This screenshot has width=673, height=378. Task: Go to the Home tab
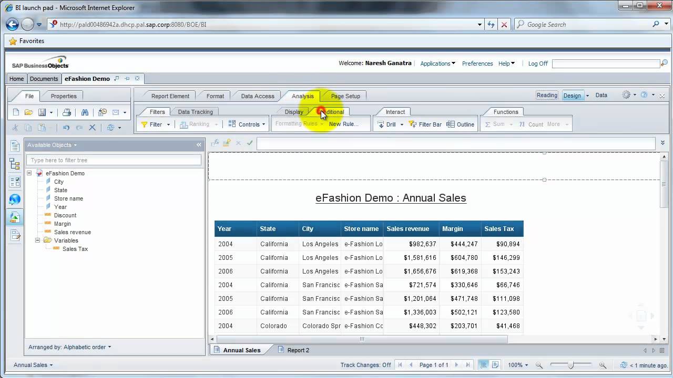pyautogui.click(x=16, y=79)
